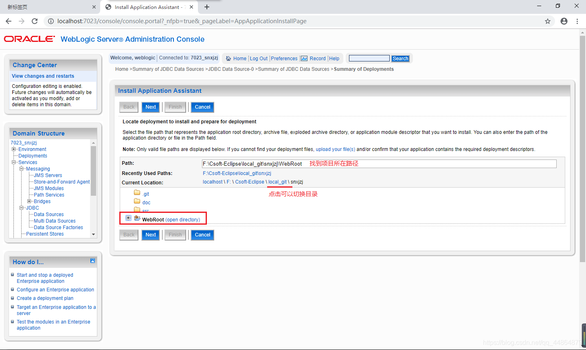Open the doc folder link

tap(146, 203)
